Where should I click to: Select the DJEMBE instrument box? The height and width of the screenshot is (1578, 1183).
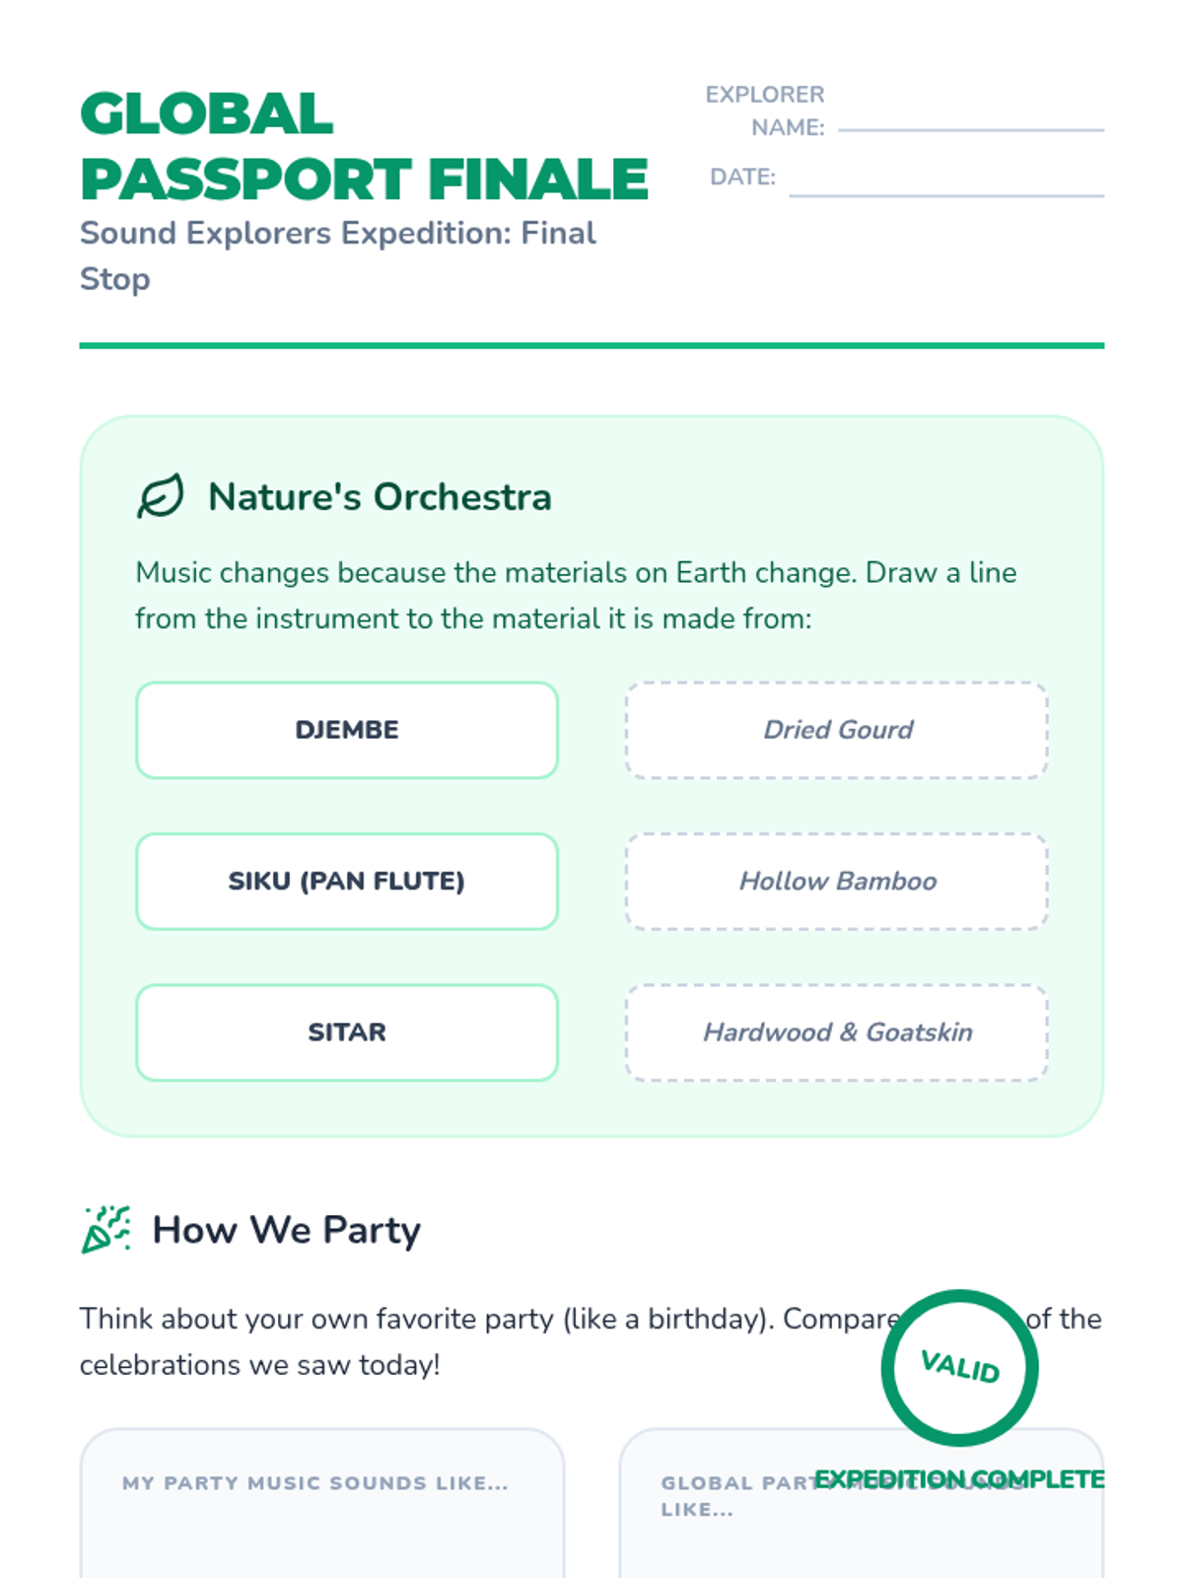point(347,730)
